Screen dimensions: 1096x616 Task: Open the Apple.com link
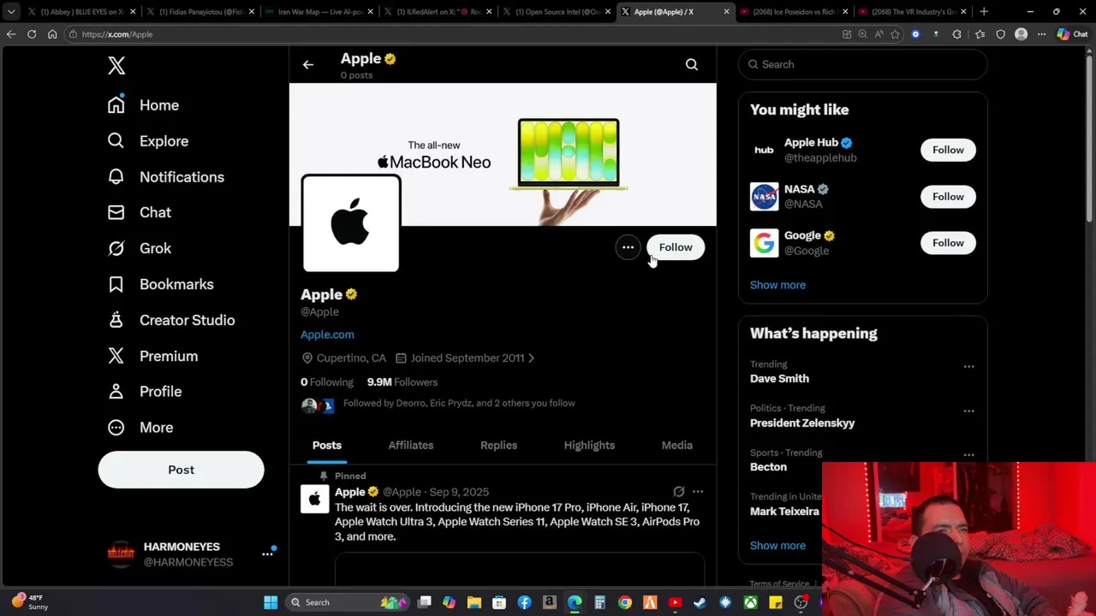pos(327,335)
